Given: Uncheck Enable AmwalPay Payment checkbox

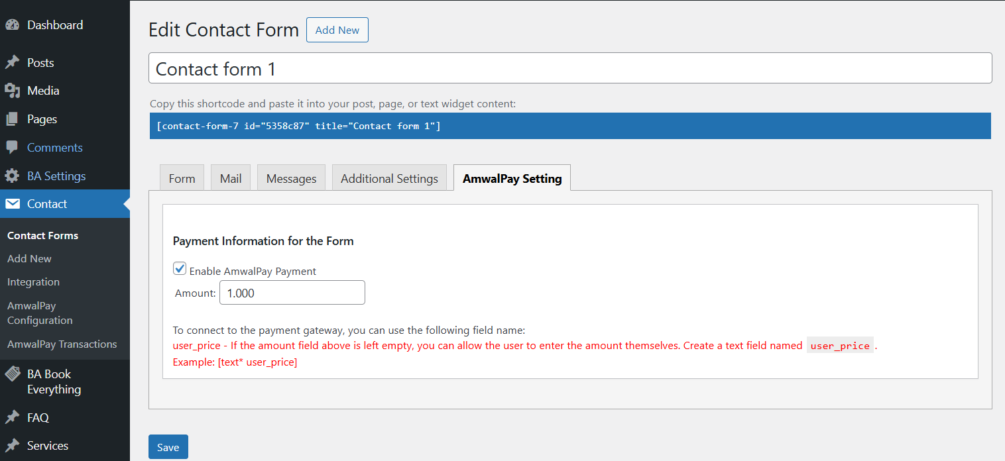Looking at the screenshot, I should [x=180, y=269].
